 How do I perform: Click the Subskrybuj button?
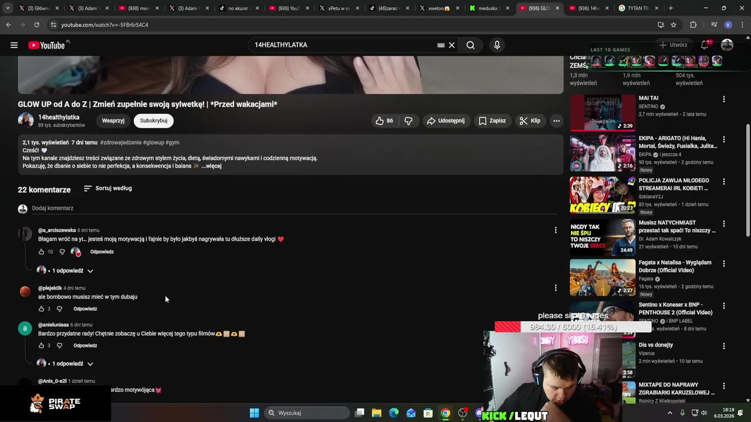(x=154, y=121)
